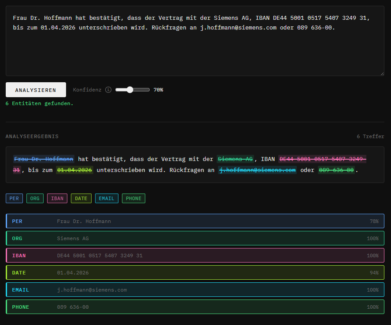Click the text area resize handle
This screenshot has height=325, width=391.
tap(381, 73)
